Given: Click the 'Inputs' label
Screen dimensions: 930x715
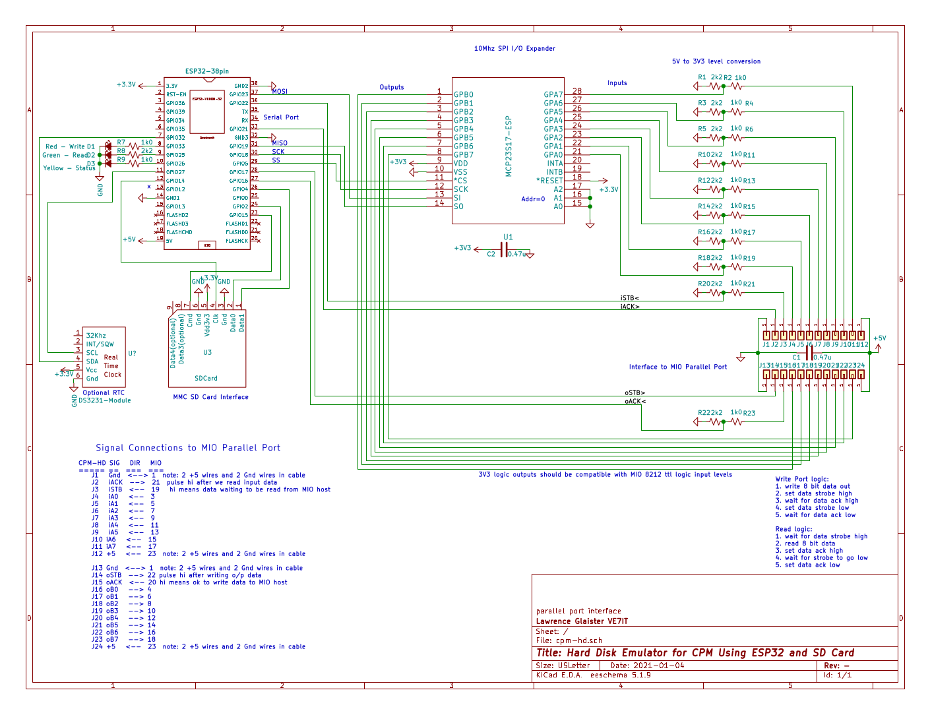Looking at the screenshot, I should point(617,83).
